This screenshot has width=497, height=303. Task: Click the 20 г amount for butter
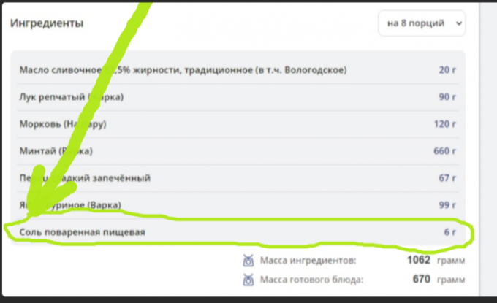click(447, 70)
